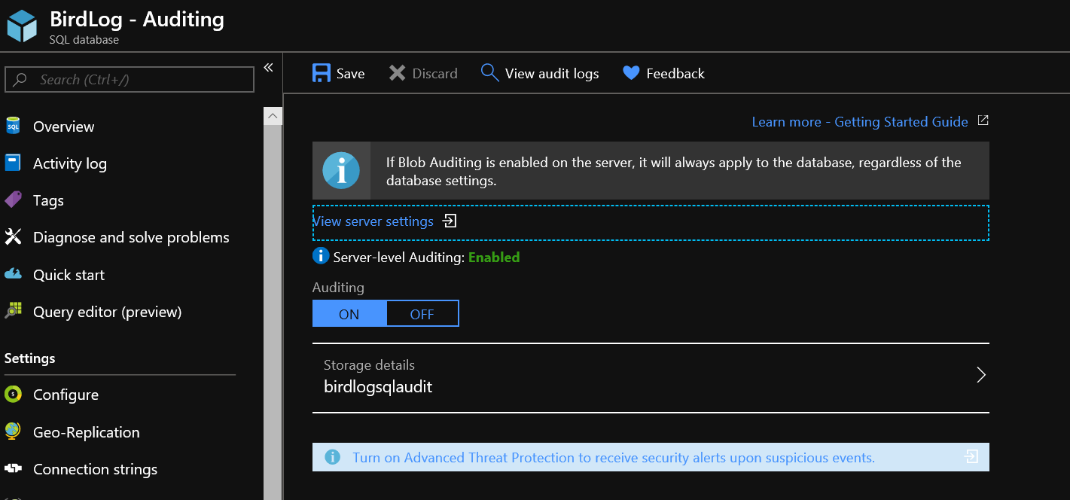
Task: Click the View audit logs magnifier icon
Action: tap(489, 73)
